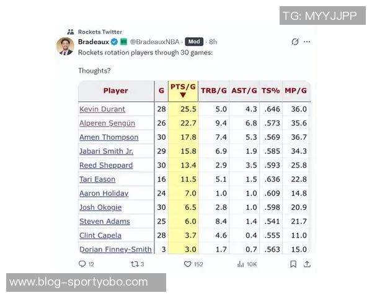Click the green square badge beside Bradeaux
Viewport: 372px width, 298px height.
click(x=123, y=42)
